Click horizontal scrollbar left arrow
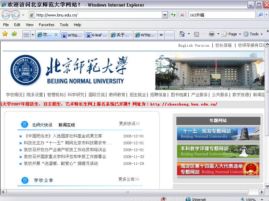Image resolution: width=269 pixels, height=201 pixels. [3, 192]
